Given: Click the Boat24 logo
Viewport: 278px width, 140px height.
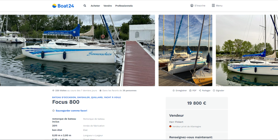Looking at the screenshot, I should pos(63,6).
